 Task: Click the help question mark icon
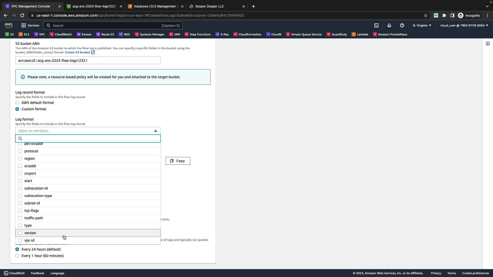(x=402, y=25)
